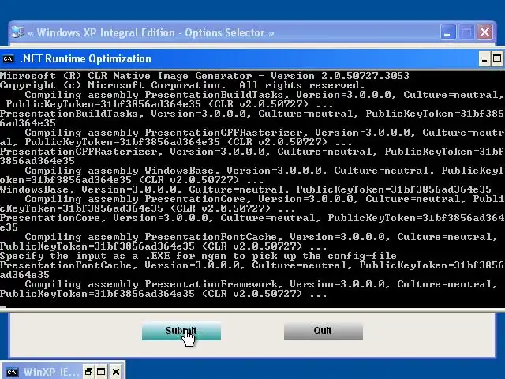
Task: Click the 'Compiling assembly PresentationFontCache' line
Action: click(x=261, y=237)
